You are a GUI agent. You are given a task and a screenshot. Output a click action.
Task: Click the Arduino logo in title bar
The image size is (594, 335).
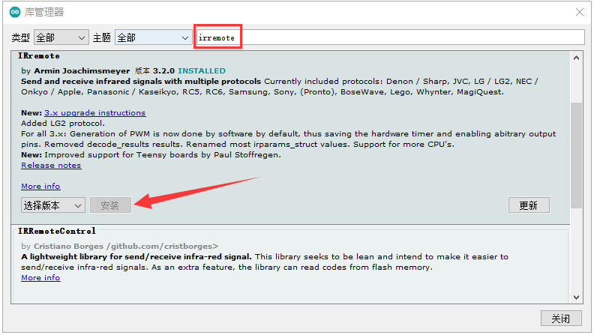(15, 12)
